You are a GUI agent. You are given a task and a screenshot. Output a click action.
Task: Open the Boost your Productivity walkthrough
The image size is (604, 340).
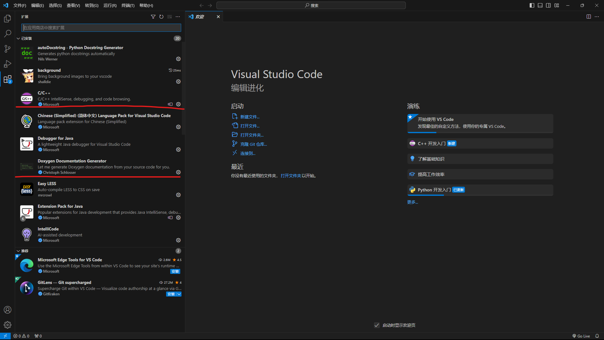[x=480, y=174]
